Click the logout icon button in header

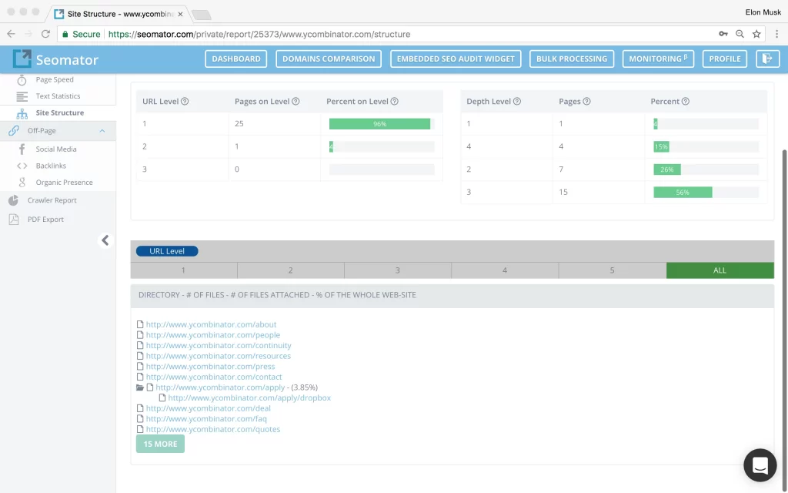(767, 59)
